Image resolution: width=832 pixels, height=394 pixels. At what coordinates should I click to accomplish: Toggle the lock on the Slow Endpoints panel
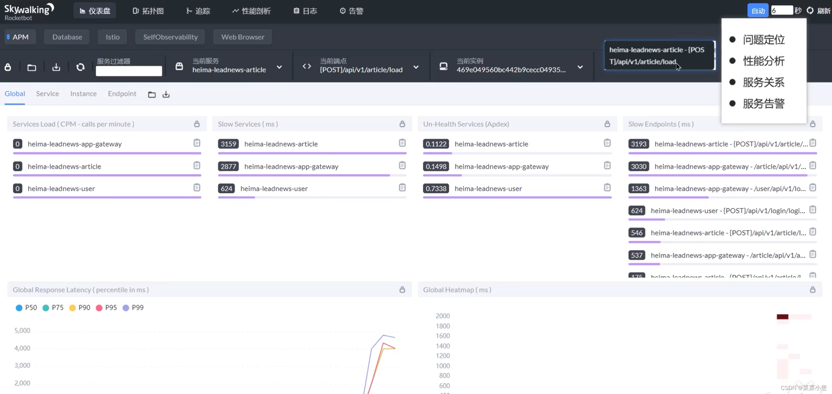[813, 124]
